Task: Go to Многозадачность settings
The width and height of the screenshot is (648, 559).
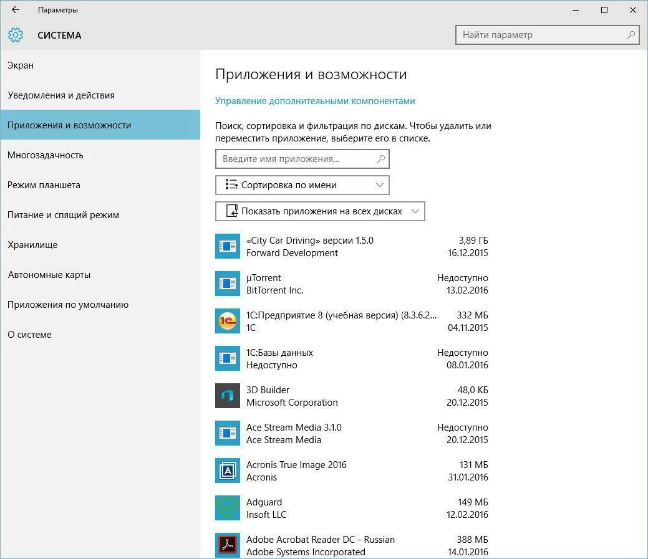Action: point(100,155)
